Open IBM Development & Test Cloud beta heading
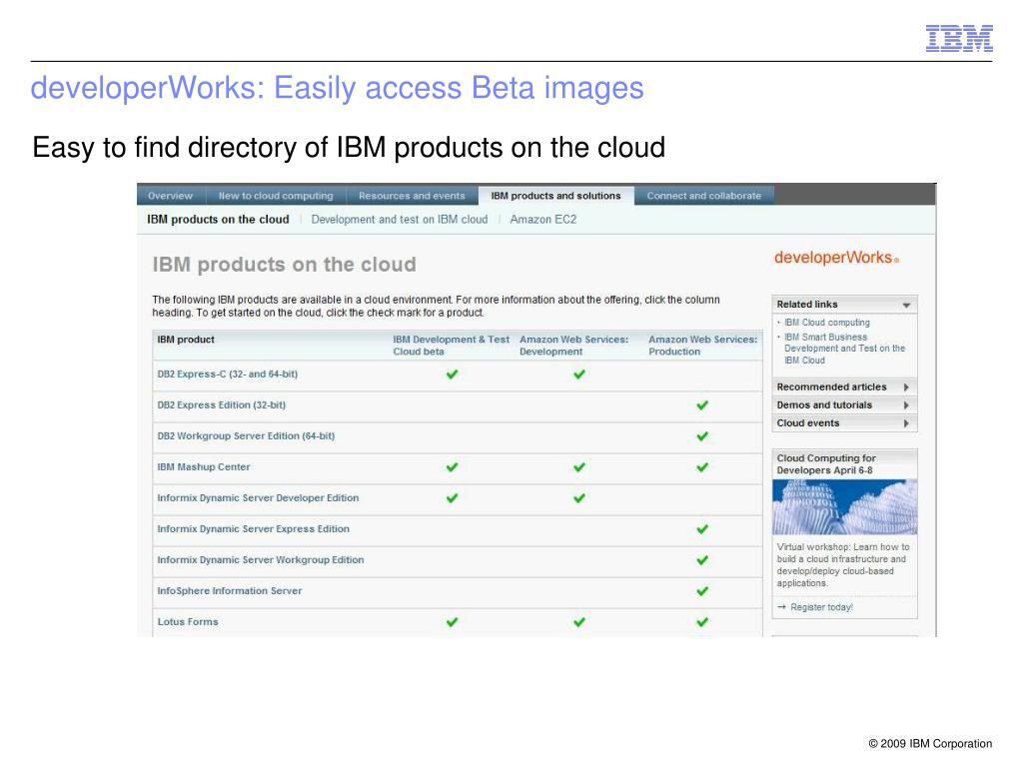The image size is (1023, 767). pos(451,345)
